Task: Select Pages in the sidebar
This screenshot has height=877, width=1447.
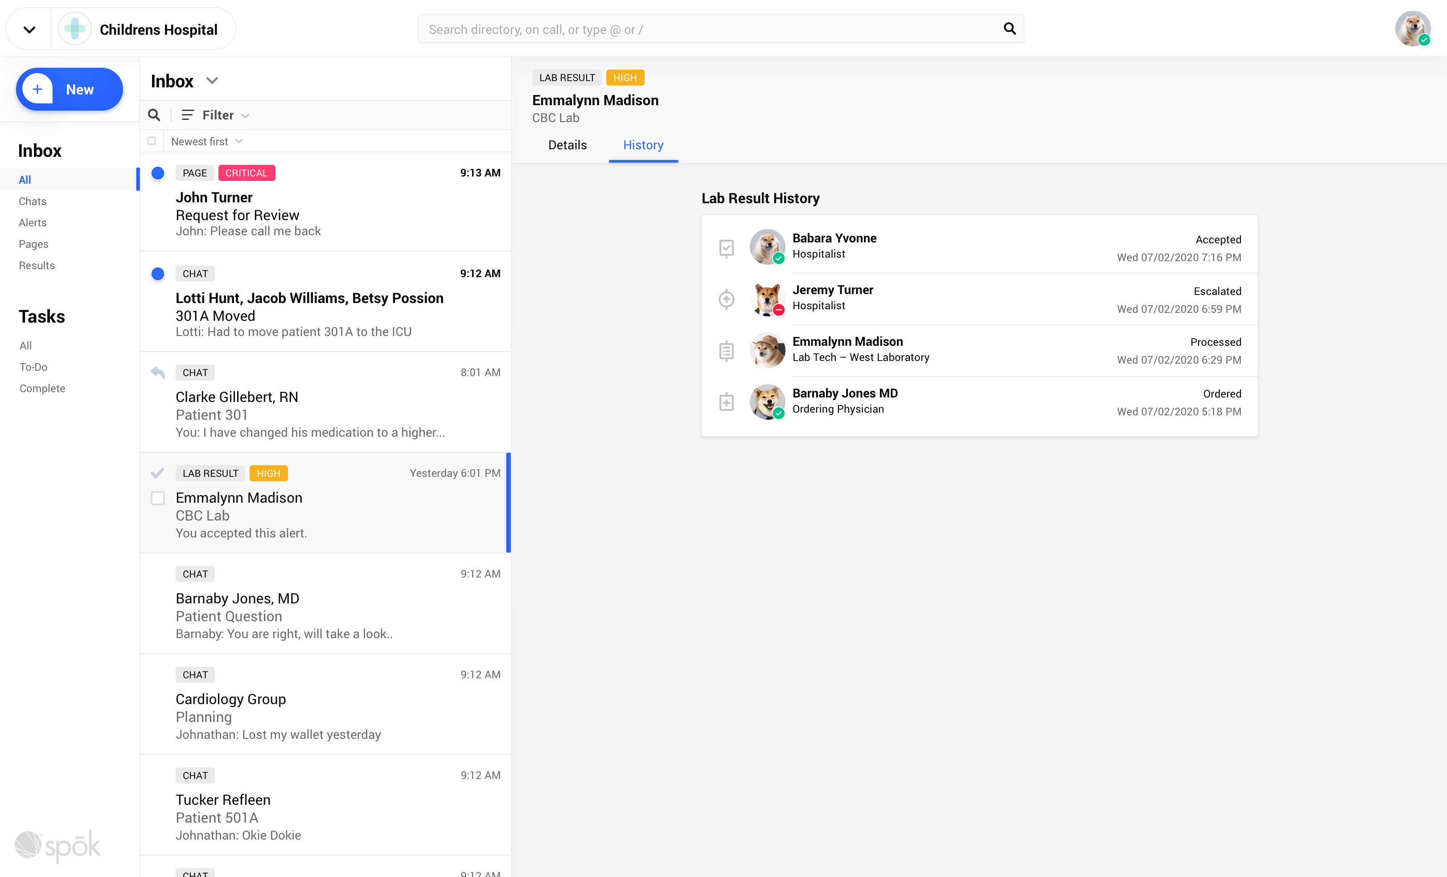Action: tap(33, 244)
